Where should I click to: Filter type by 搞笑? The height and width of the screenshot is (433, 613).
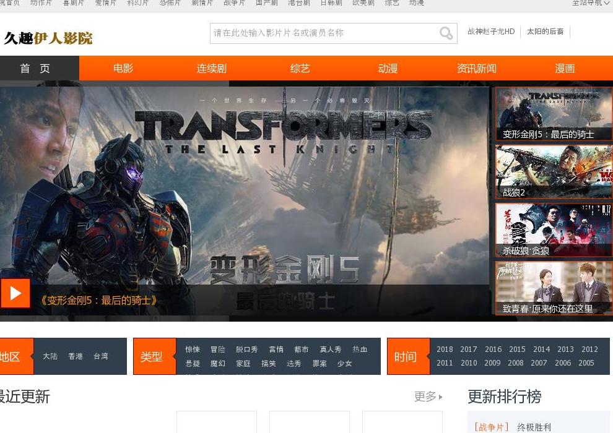(269, 364)
